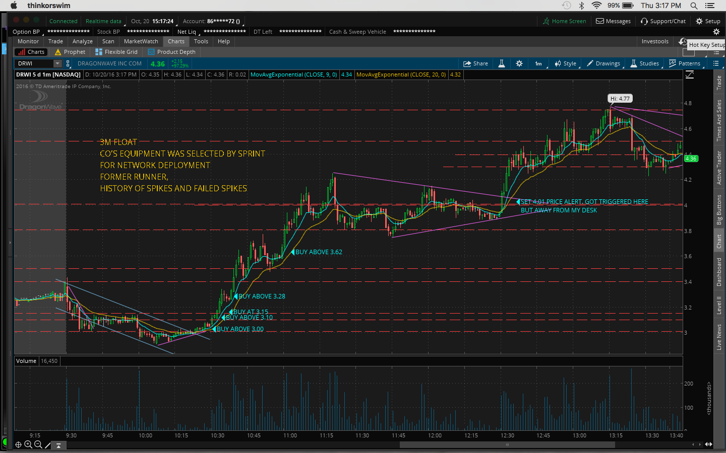This screenshot has width=726, height=453.
Task: Open the Flexible Grid view
Action: 116,52
